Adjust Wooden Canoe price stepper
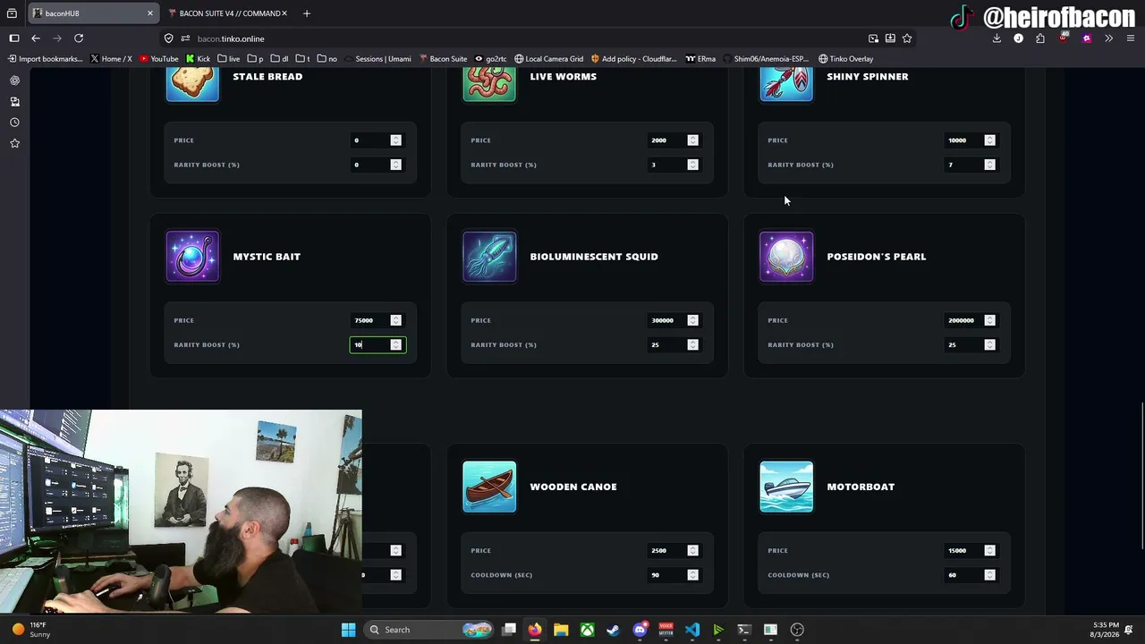Screen dimensions: 1145x644 [x=692, y=550]
